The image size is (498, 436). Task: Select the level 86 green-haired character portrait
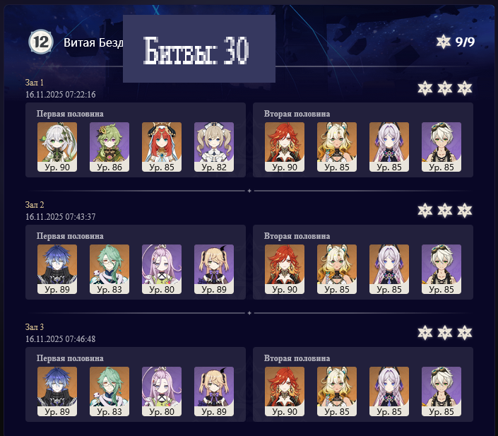click(109, 147)
